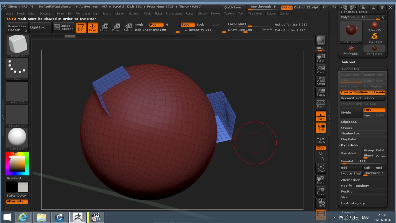
Task: Select the Rotate transform tool
Action: tap(128, 28)
